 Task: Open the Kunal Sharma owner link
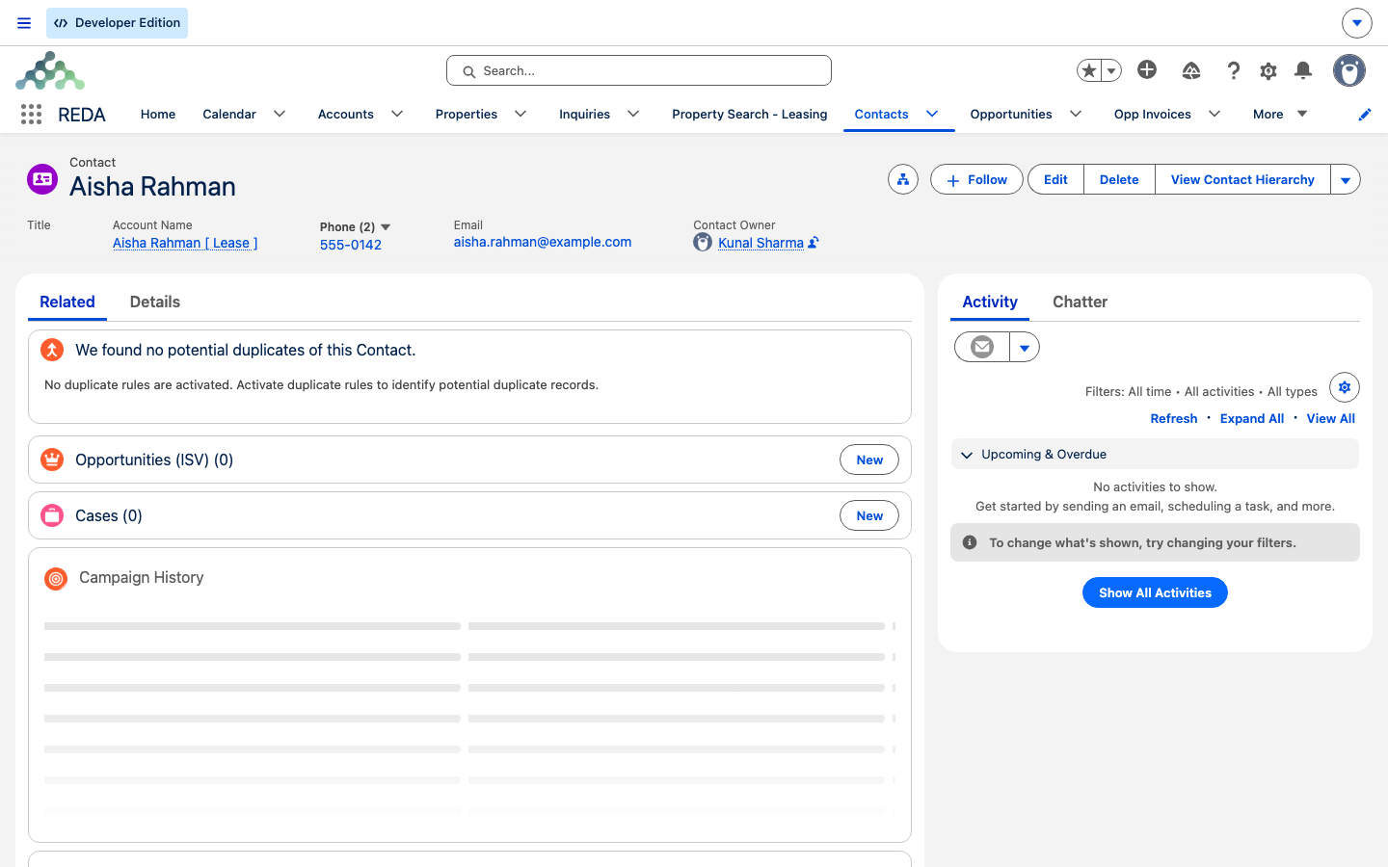(761, 243)
